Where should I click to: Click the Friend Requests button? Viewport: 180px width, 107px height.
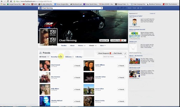coord(104,53)
